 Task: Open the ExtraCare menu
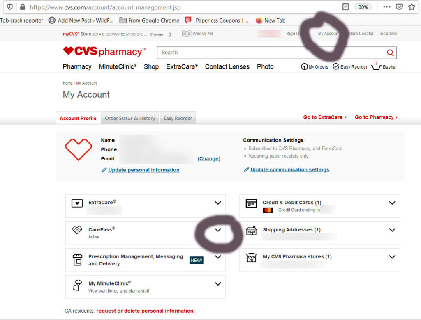182,67
